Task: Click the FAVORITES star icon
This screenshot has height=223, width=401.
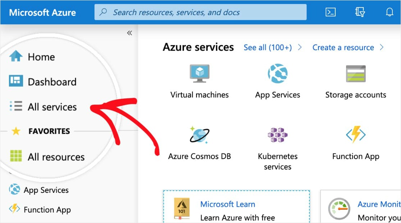Action: [16, 131]
